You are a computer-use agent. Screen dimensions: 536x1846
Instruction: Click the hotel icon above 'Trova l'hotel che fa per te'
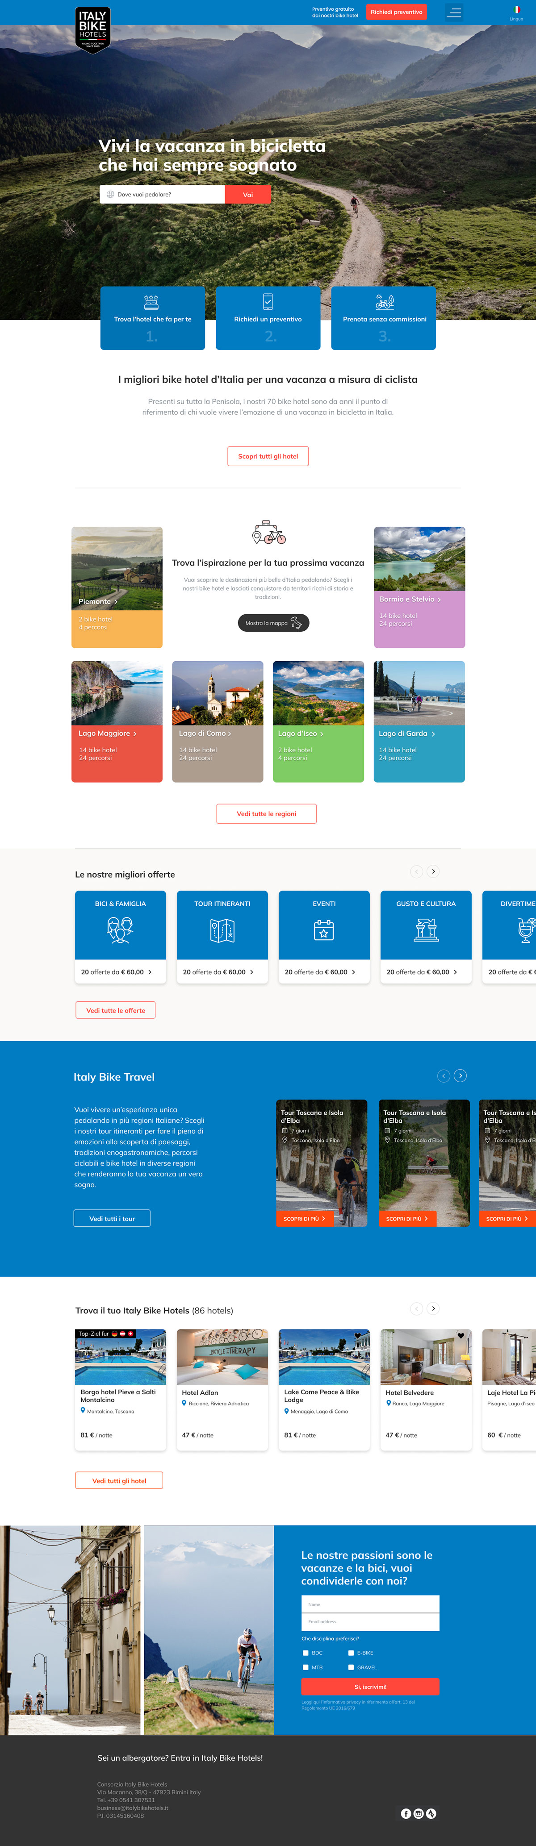pos(151,302)
